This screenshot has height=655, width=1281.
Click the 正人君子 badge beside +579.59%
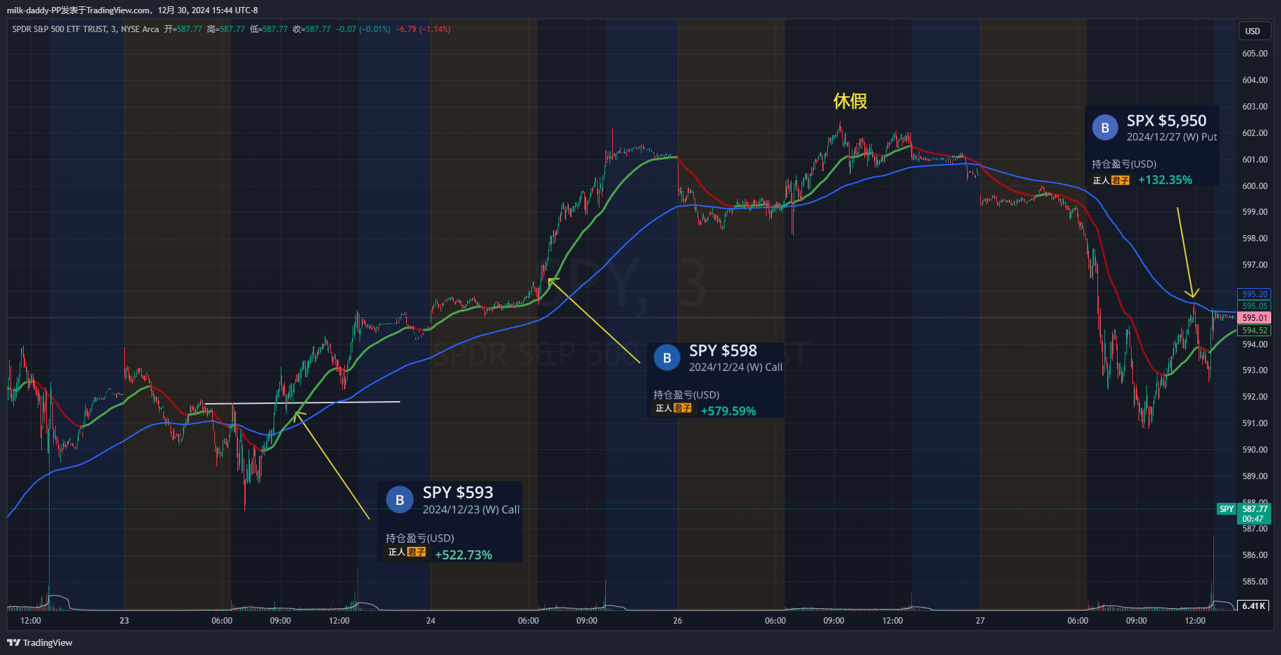pos(674,408)
